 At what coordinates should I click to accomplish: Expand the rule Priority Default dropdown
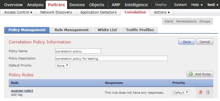[x=181, y=93]
